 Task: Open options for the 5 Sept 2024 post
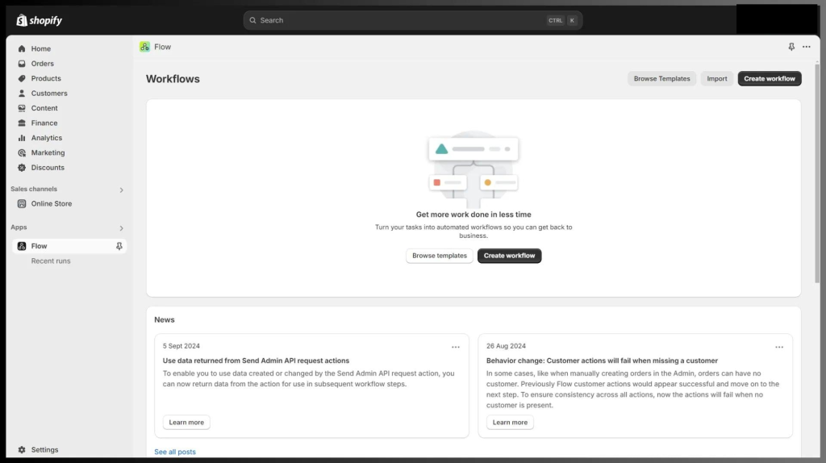point(456,347)
